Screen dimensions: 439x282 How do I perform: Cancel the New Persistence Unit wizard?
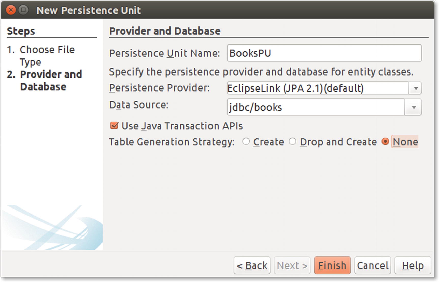(x=372, y=265)
